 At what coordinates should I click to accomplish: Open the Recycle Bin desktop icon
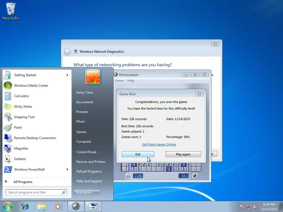pyautogui.click(x=11, y=11)
